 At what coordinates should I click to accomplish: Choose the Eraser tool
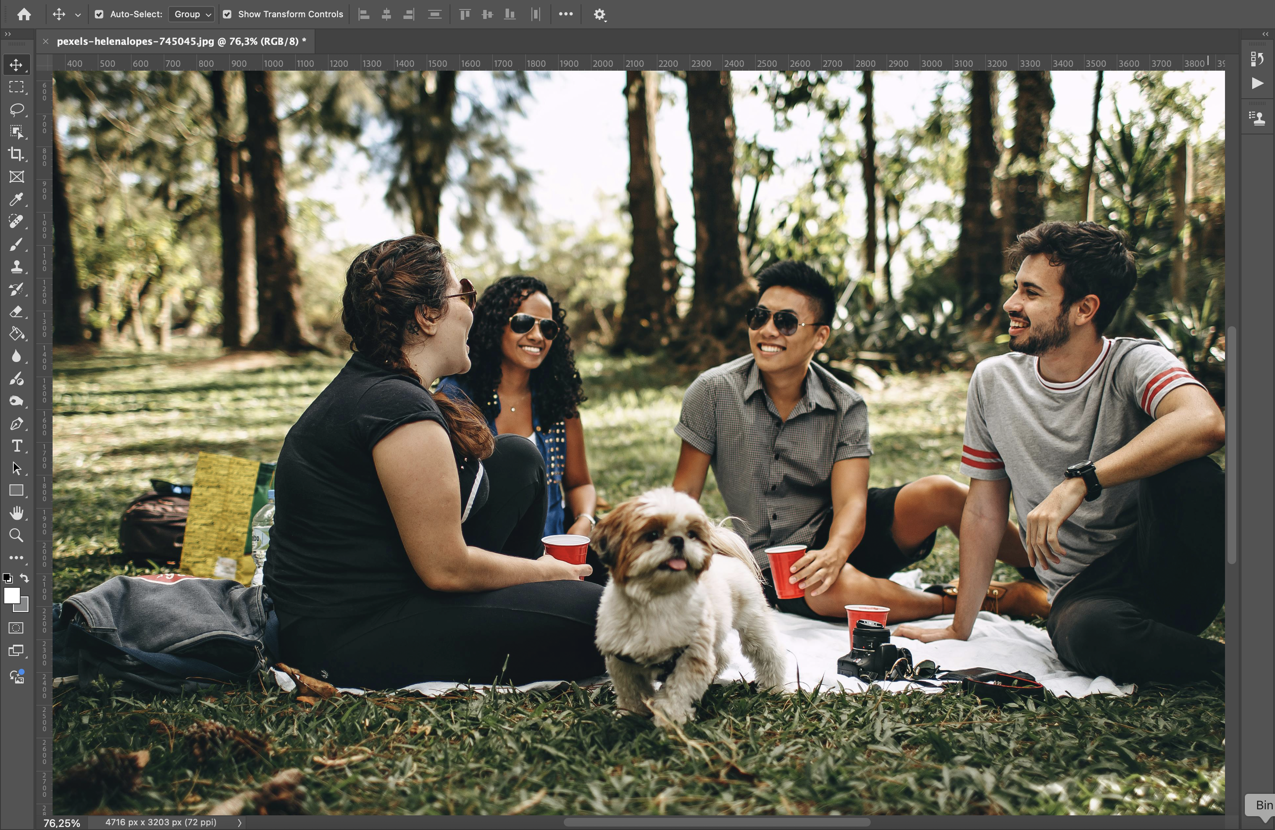pyautogui.click(x=16, y=312)
